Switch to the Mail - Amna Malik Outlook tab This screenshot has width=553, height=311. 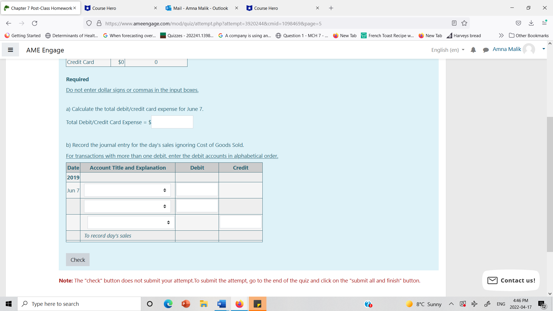(200, 8)
